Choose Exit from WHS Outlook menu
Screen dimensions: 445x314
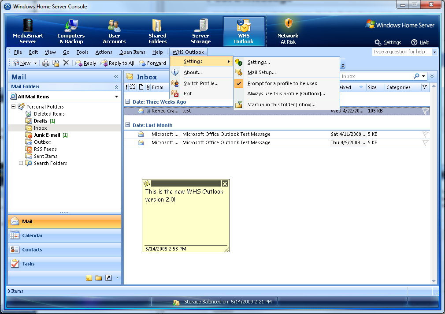201,93
